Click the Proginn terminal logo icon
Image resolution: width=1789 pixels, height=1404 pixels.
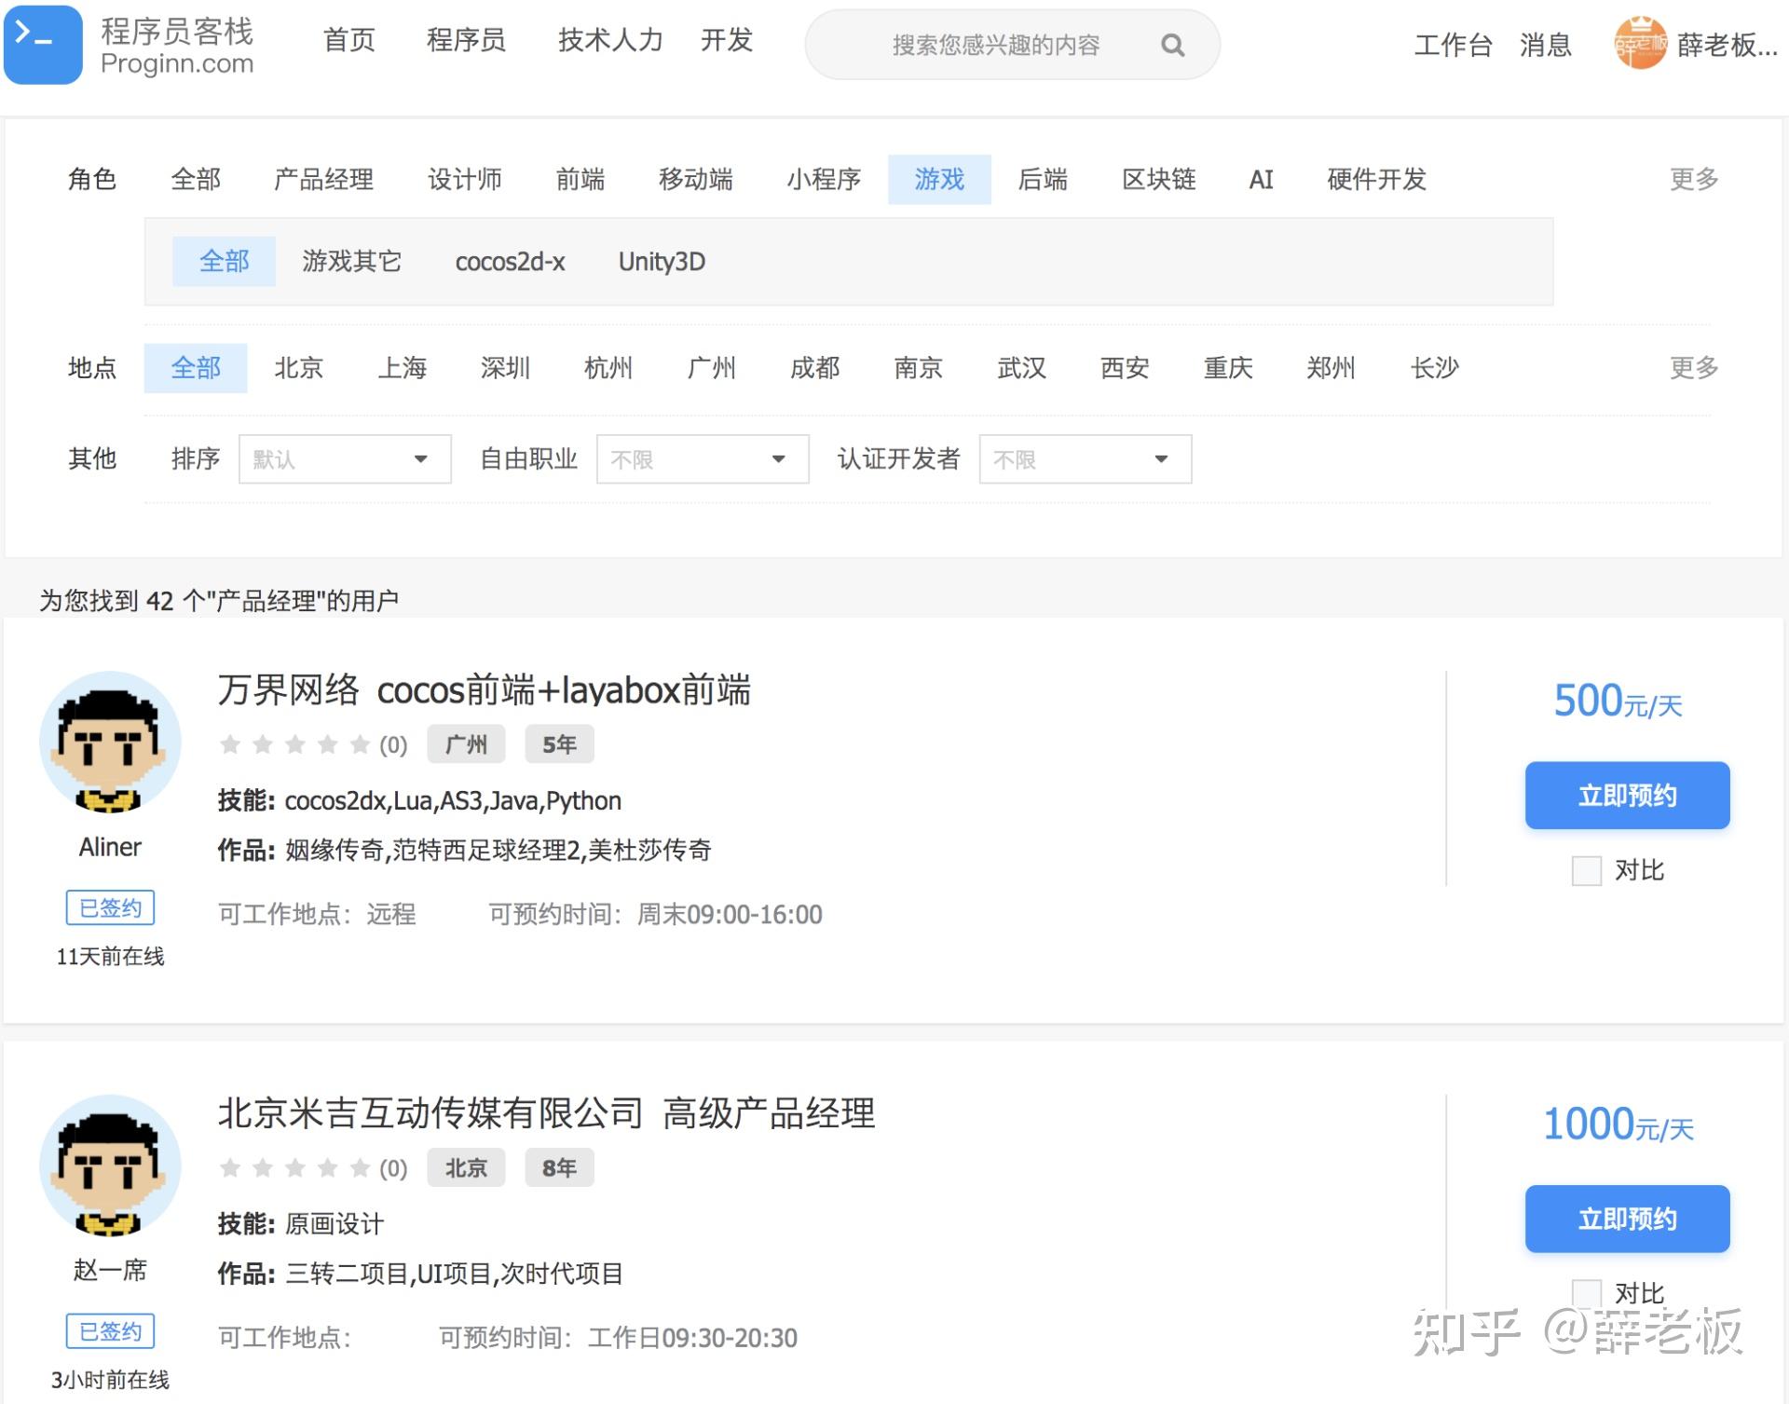click(42, 44)
